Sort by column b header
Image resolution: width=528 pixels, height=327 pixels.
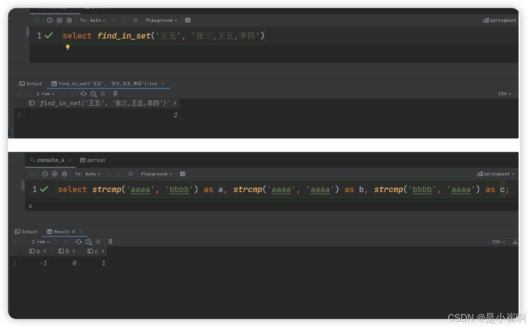pos(64,251)
